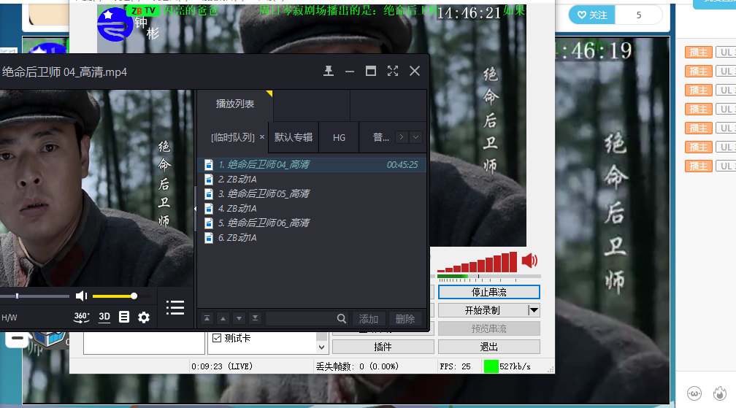The image size is (736, 408).
Task: Toggle playlist panel list icon
Action: click(x=175, y=307)
